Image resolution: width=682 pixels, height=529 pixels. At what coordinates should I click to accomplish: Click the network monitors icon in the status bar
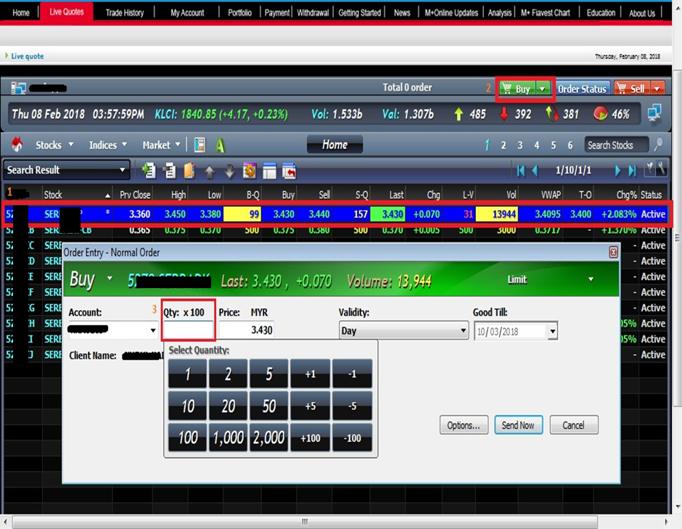tap(654, 113)
